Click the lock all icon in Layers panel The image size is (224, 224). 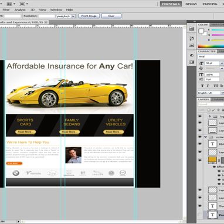pos(223,110)
